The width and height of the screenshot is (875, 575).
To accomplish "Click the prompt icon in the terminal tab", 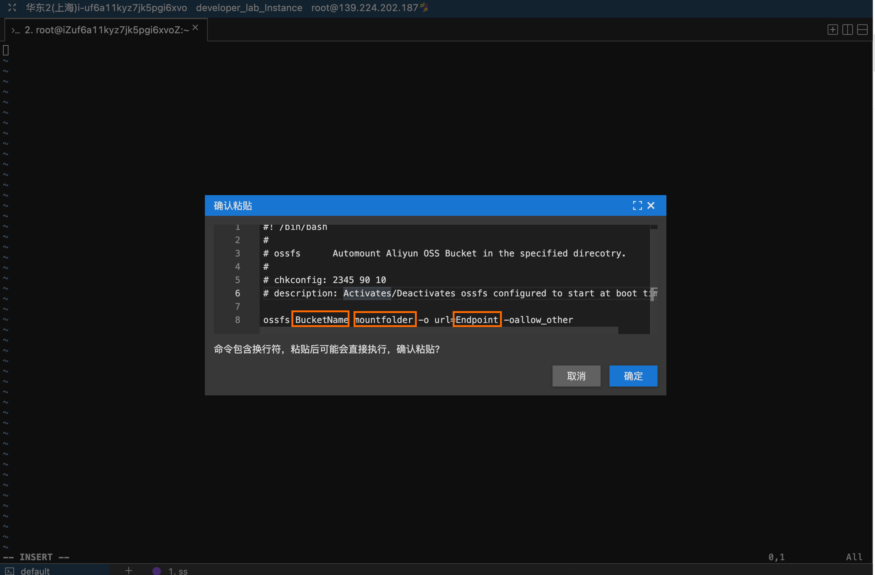I will tap(16, 30).
